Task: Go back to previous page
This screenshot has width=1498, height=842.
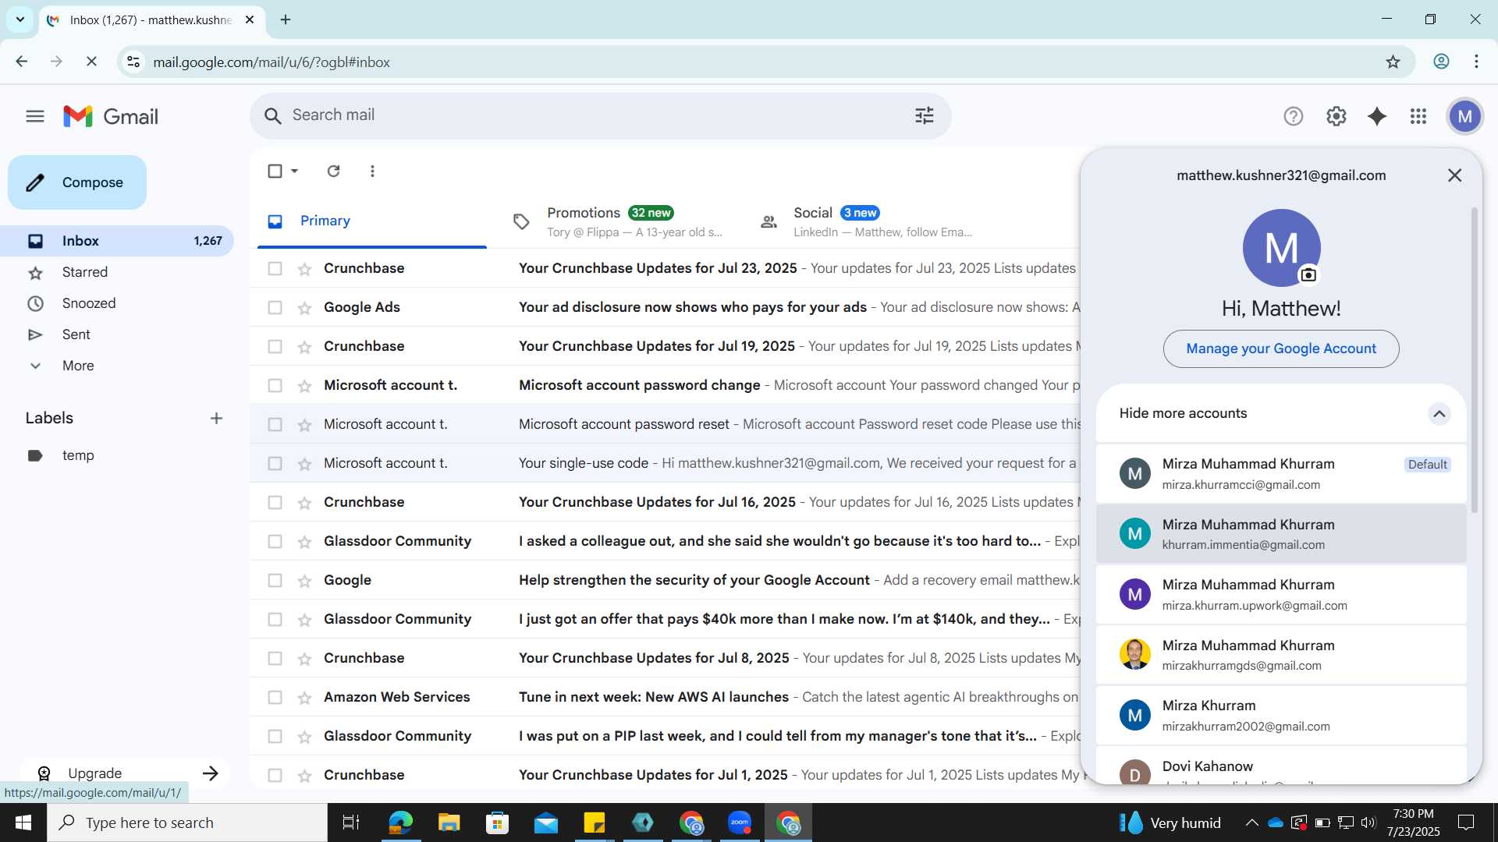Action: pyautogui.click(x=22, y=62)
